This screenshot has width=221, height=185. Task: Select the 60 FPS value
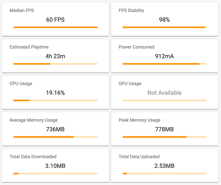pyautogui.click(x=55, y=20)
